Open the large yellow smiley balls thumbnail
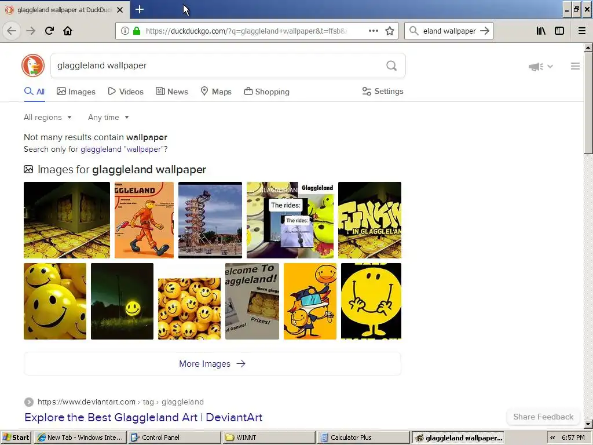The height and width of the screenshot is (445, 593). tap(55, 301)
